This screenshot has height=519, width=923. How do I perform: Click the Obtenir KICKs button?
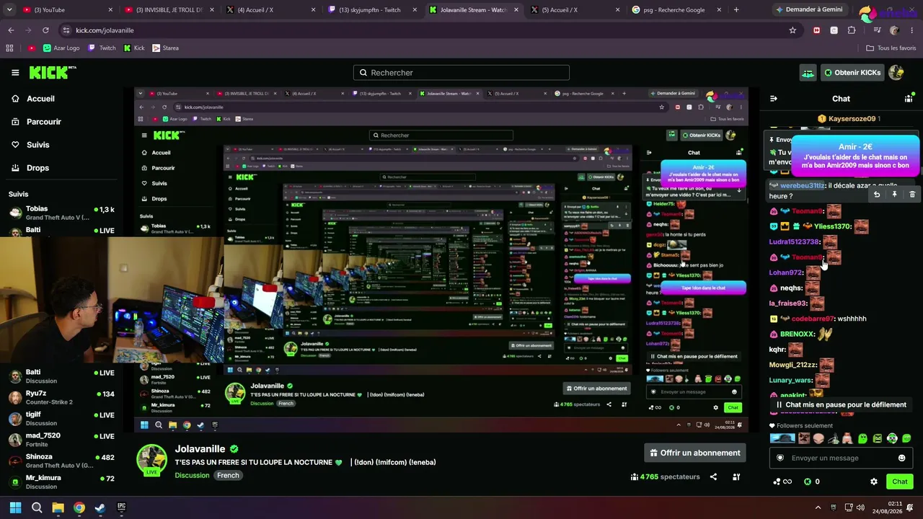click(x=852, y=73)
